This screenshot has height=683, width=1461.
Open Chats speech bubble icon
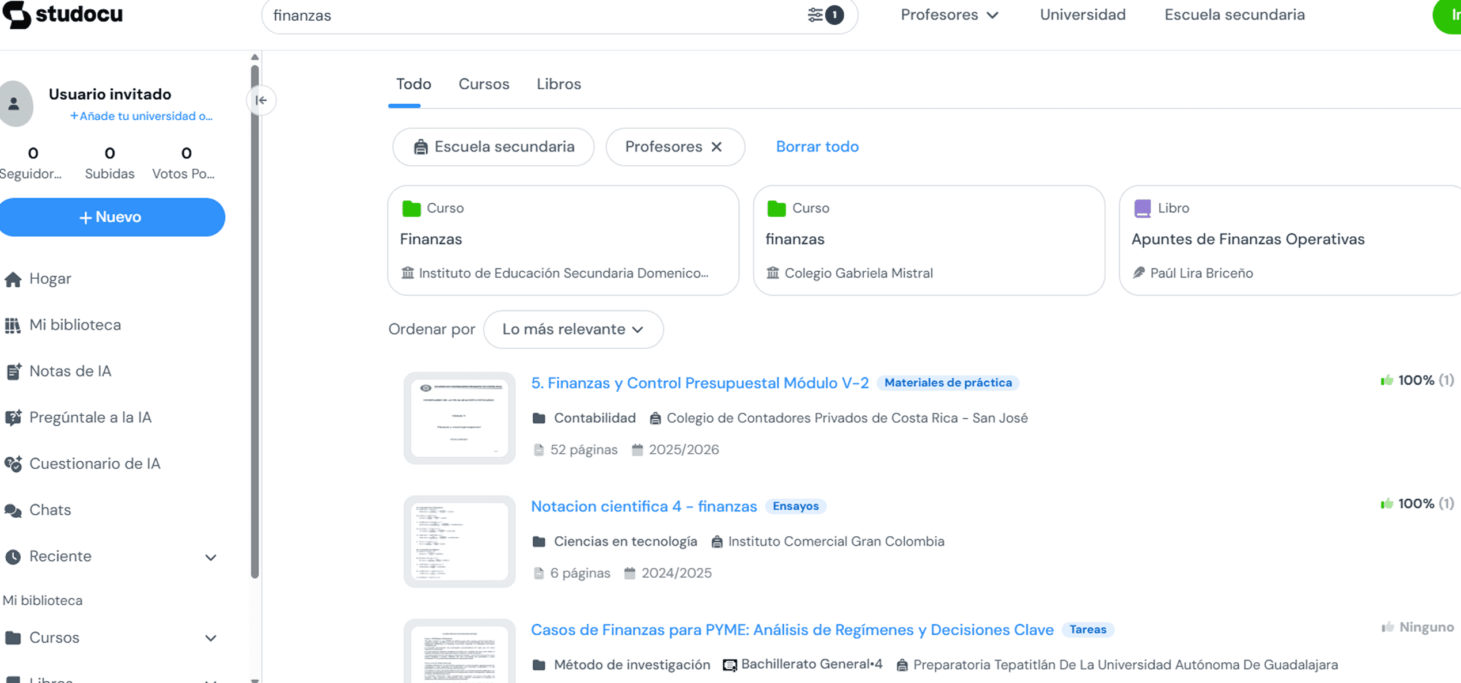(13, 510)
